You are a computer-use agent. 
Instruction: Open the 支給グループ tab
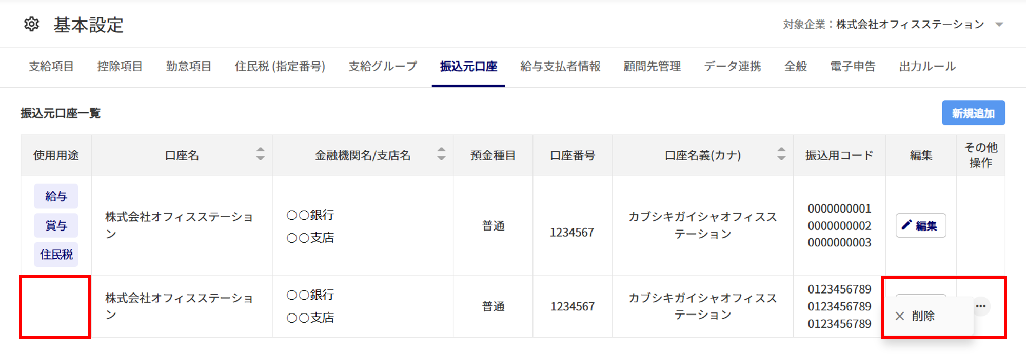click(x=383, y=67)
